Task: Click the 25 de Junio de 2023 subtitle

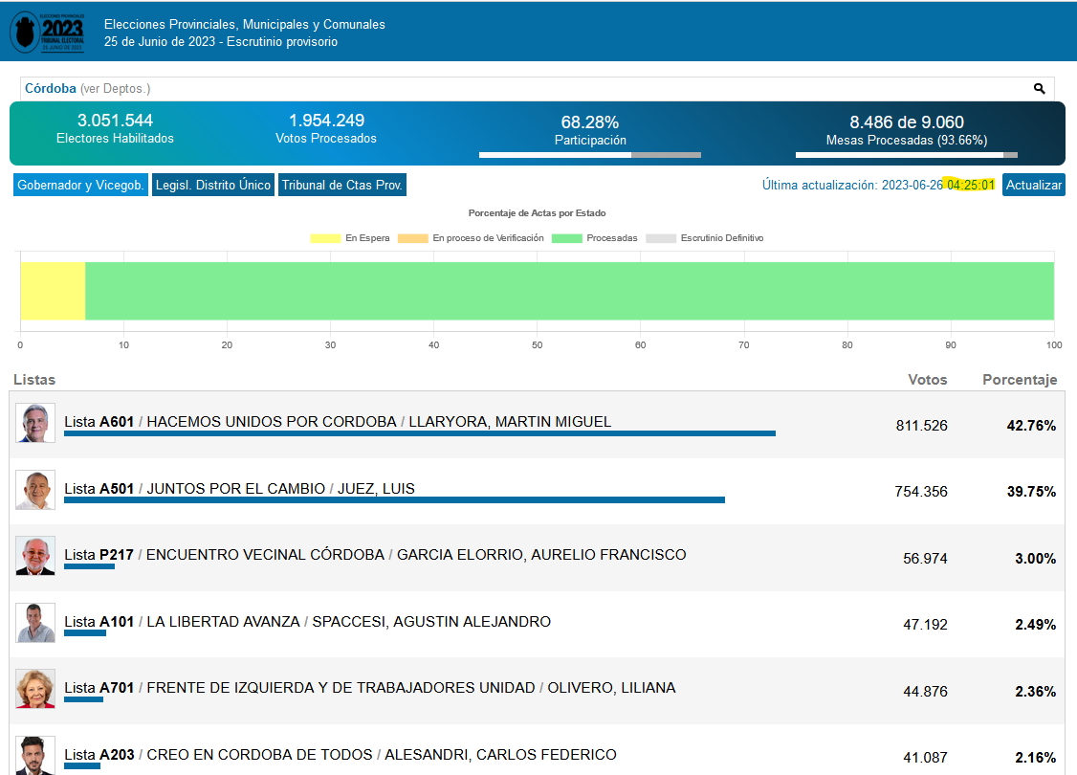Action: [221, 42]
